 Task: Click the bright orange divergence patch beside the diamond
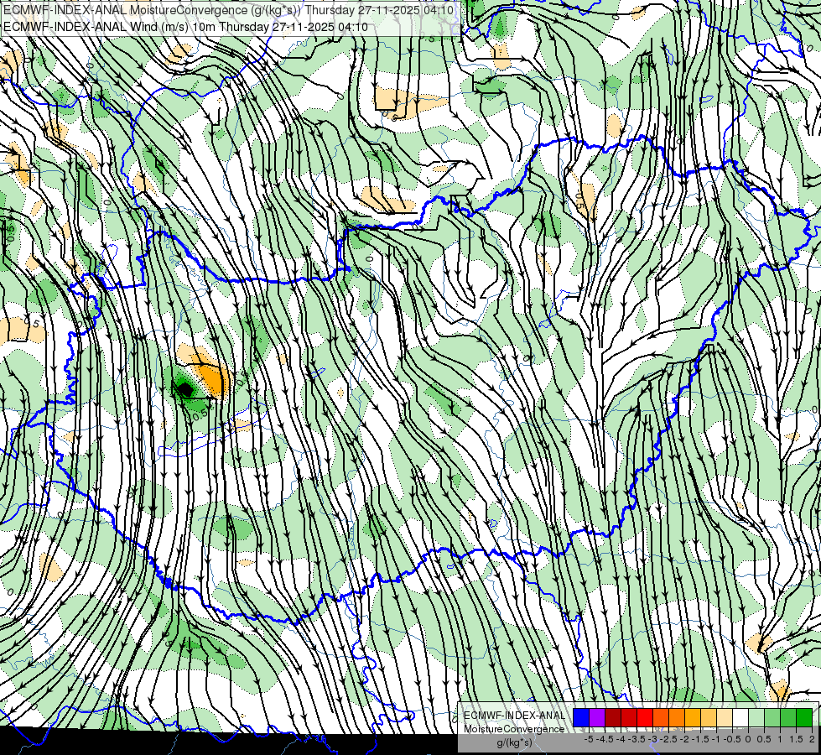pos(212,379)
